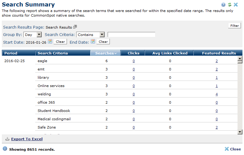This screenshot has height=155, width=244.
Task: Select the 'office 365' search term
Action: pos(46,102)
